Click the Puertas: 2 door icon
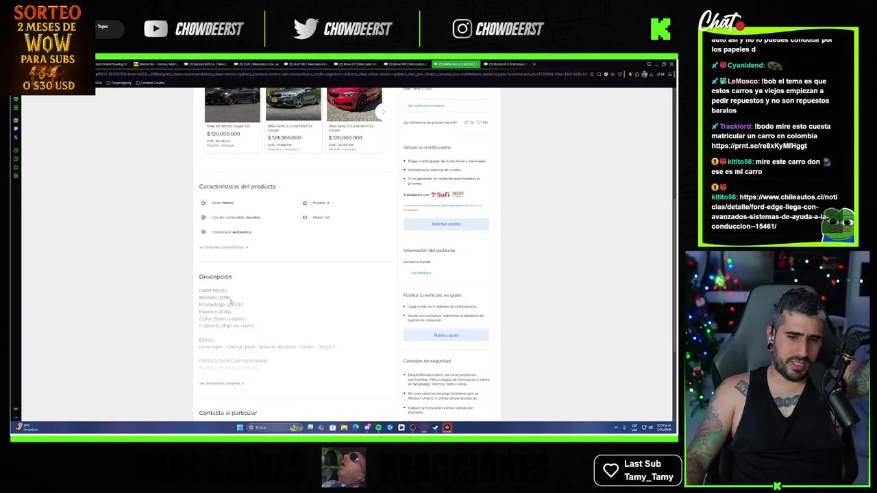The height and width of the screenshot is (493, 877). click(x=304, y=203)
